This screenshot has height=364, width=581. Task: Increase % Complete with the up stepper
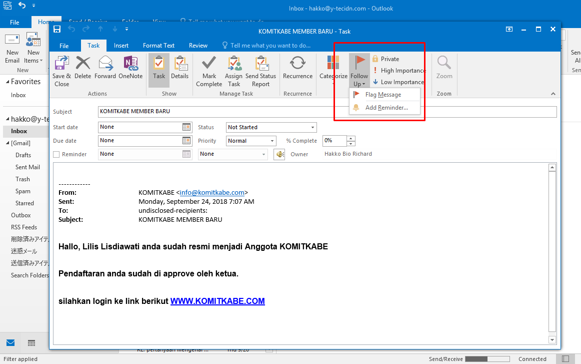click(x=350, y=139)
